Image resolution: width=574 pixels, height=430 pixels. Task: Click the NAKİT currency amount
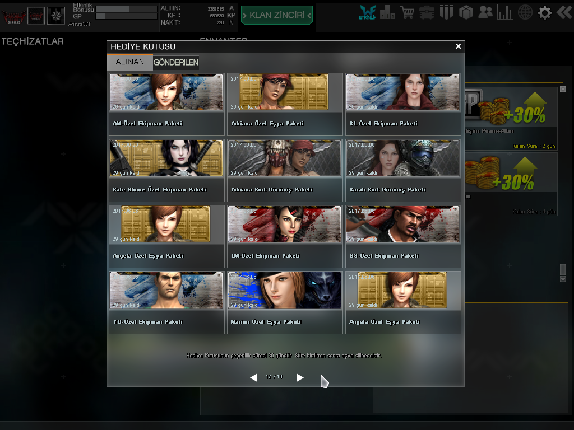[x=220, y=22]
